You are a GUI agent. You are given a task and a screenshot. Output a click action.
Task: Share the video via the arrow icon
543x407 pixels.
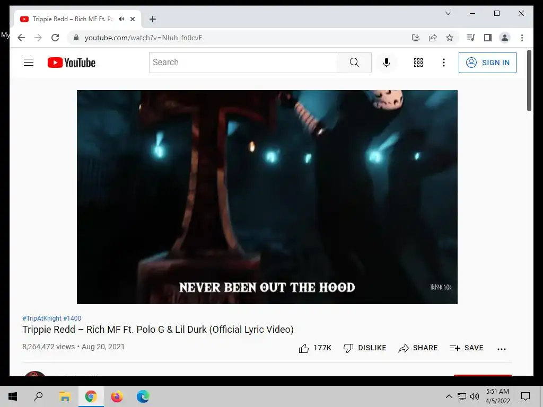tap(418, 348)
